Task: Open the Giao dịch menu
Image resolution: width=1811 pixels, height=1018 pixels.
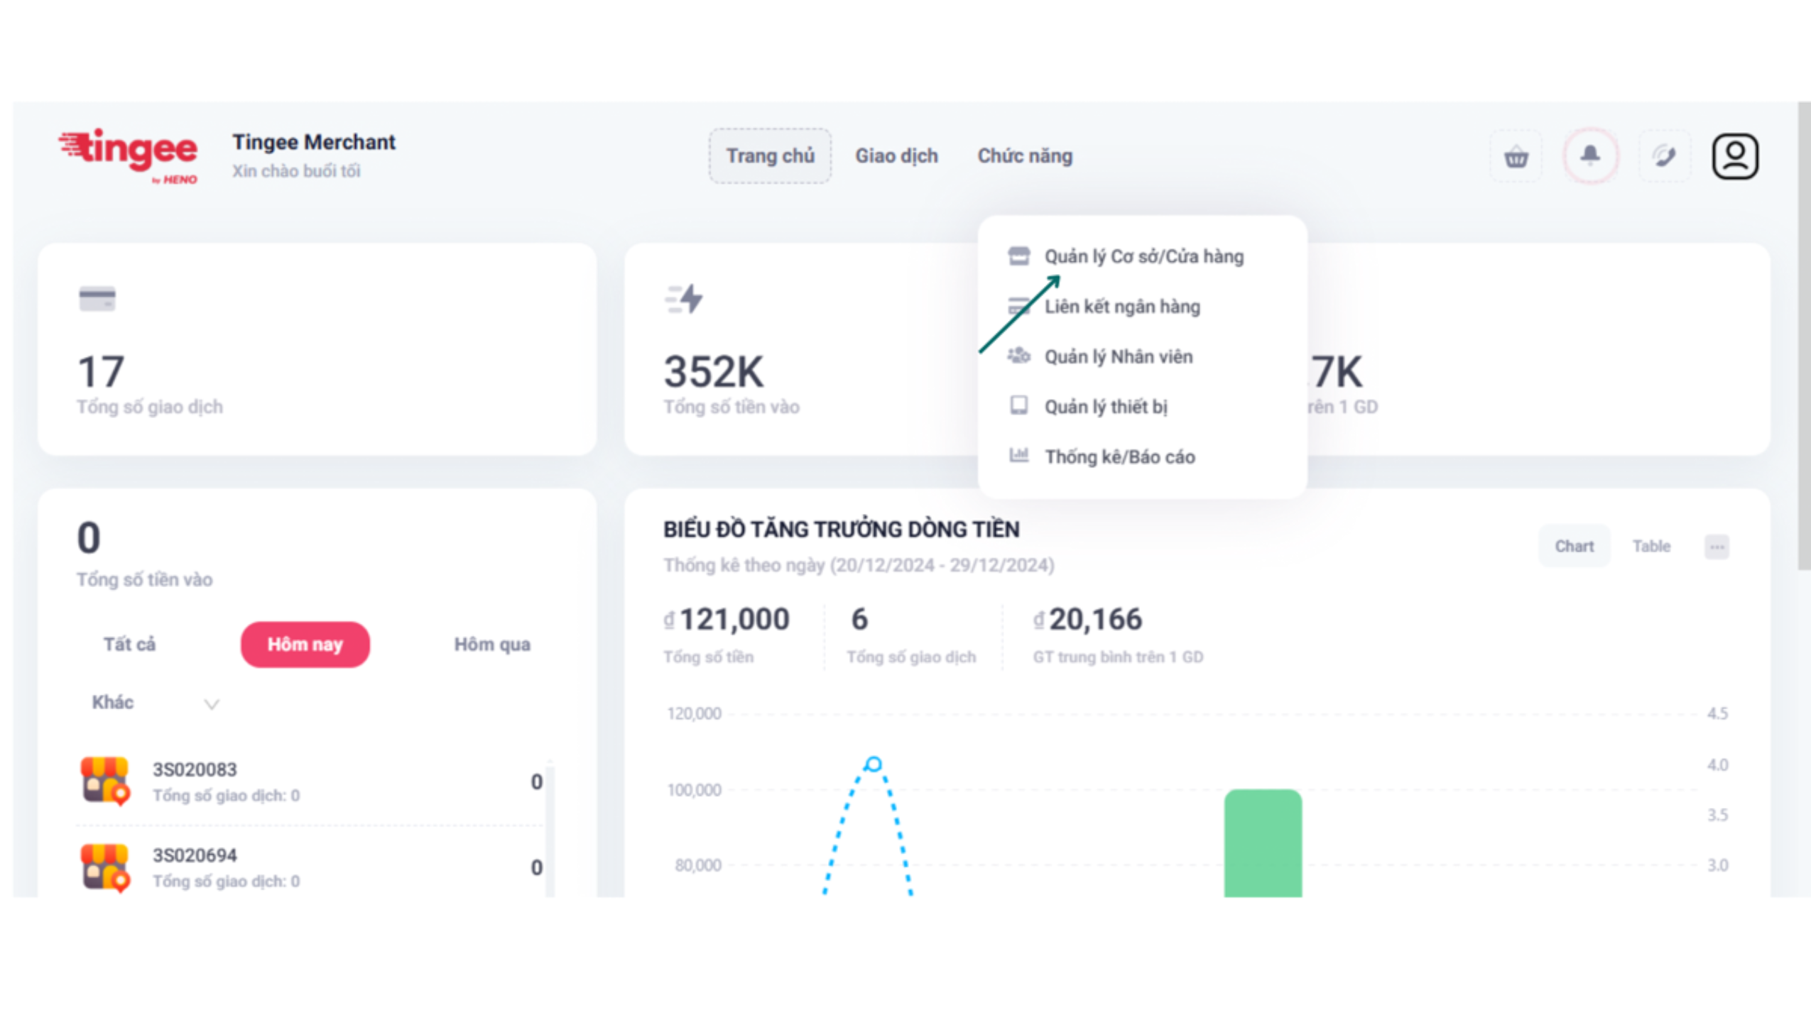Action: [896, 156]
